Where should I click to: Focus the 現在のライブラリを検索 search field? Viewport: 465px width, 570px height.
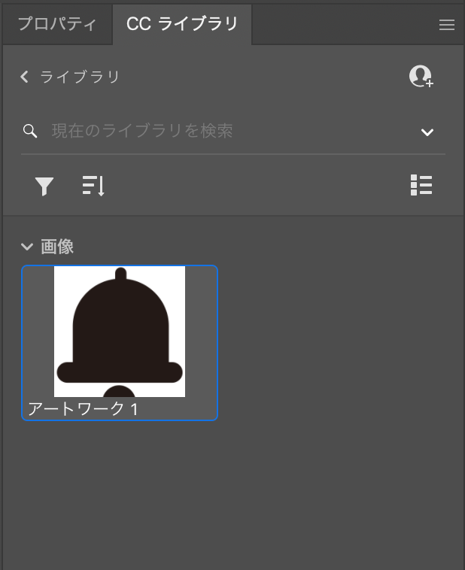pos(233,131)
